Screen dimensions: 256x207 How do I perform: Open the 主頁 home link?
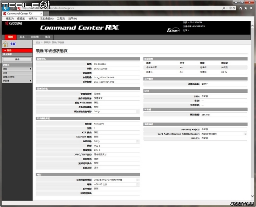(x=13, y=44)
